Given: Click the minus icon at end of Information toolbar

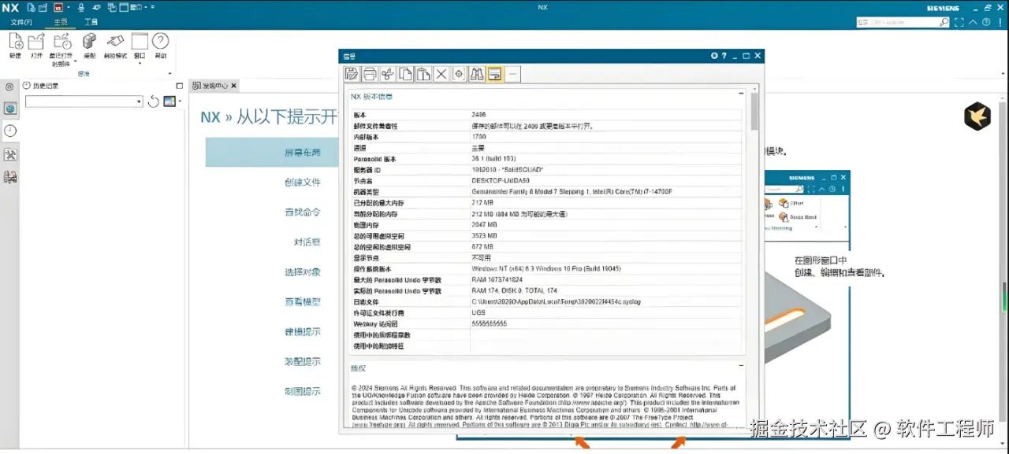Looking at the screenshot, I should click(x=512, y=74).
